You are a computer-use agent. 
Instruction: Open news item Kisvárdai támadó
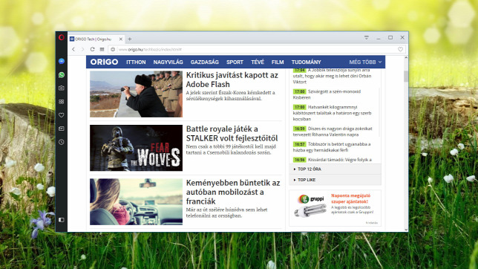point(333,160)
